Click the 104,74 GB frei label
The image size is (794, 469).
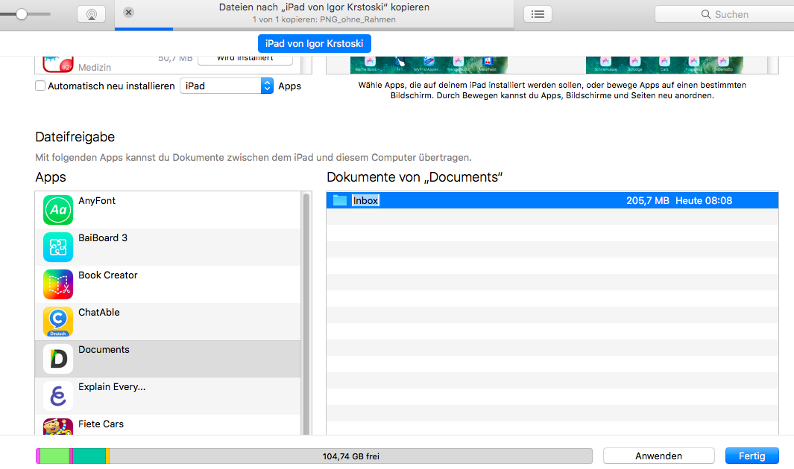pyautogui.click(x=351, y=456)
